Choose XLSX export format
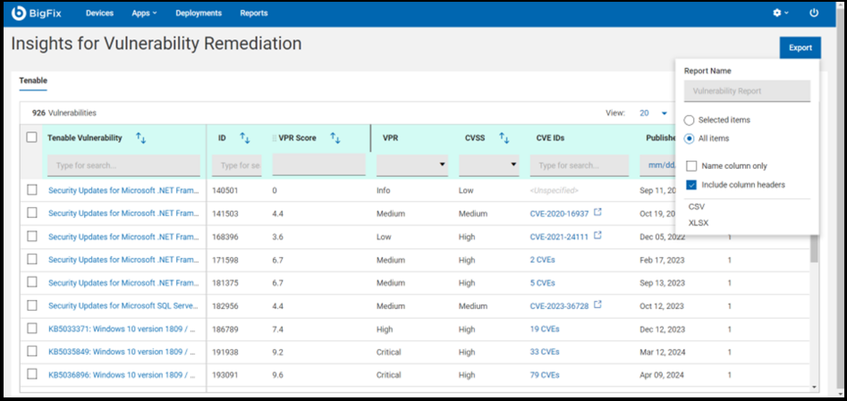The width and height of the screenshot is (847, 401). coord(699,223)
